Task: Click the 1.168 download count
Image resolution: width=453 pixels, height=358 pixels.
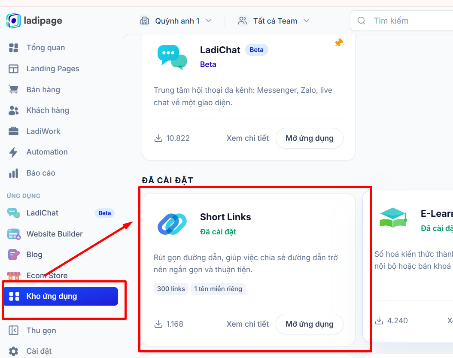Action: click(x=175, y=324)
